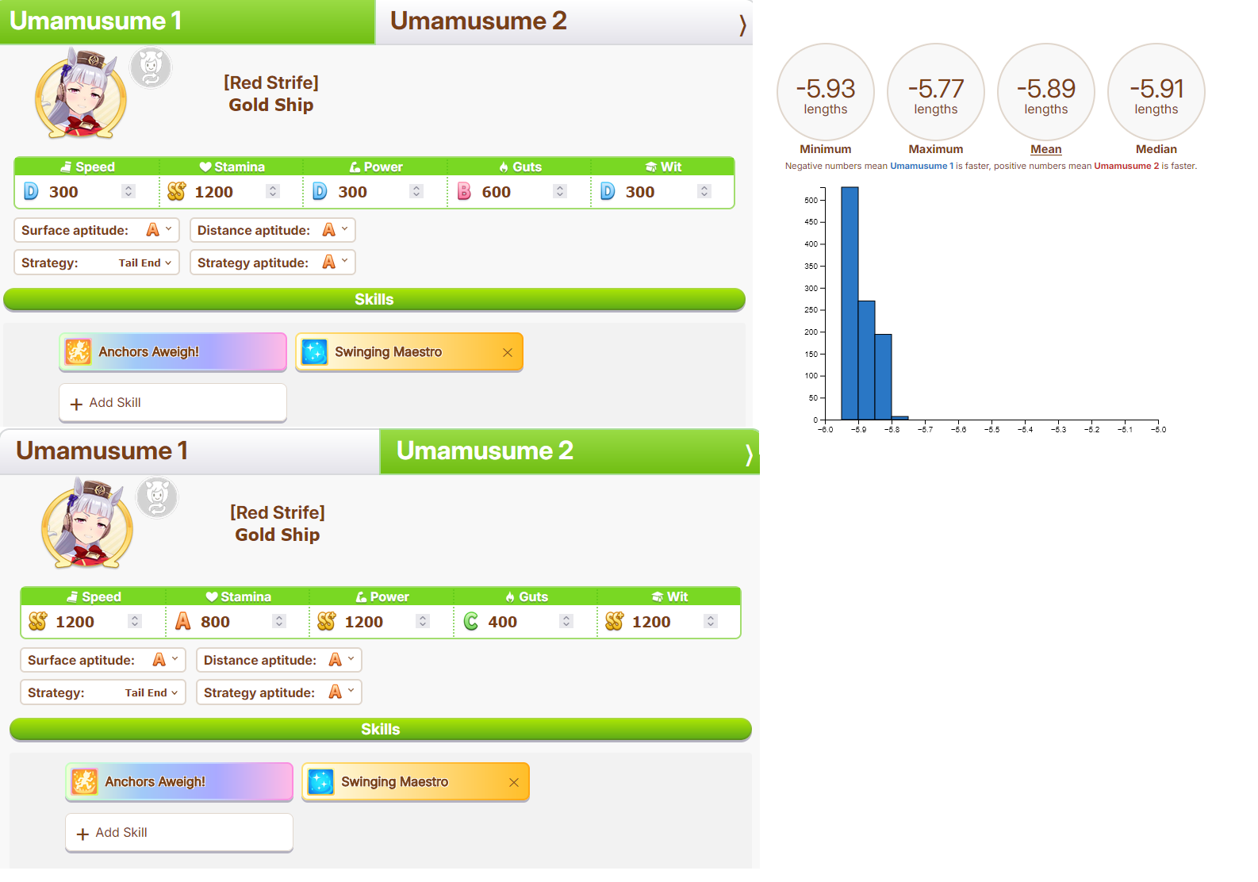This screenshot has height=882, width=1258.
Task: Click top panel Anchors Aweigh! skill icon
Action: point(78,351)
